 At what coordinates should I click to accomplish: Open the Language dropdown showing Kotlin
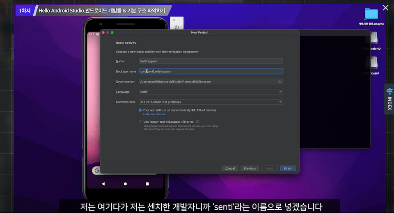(x=211, y=92)
